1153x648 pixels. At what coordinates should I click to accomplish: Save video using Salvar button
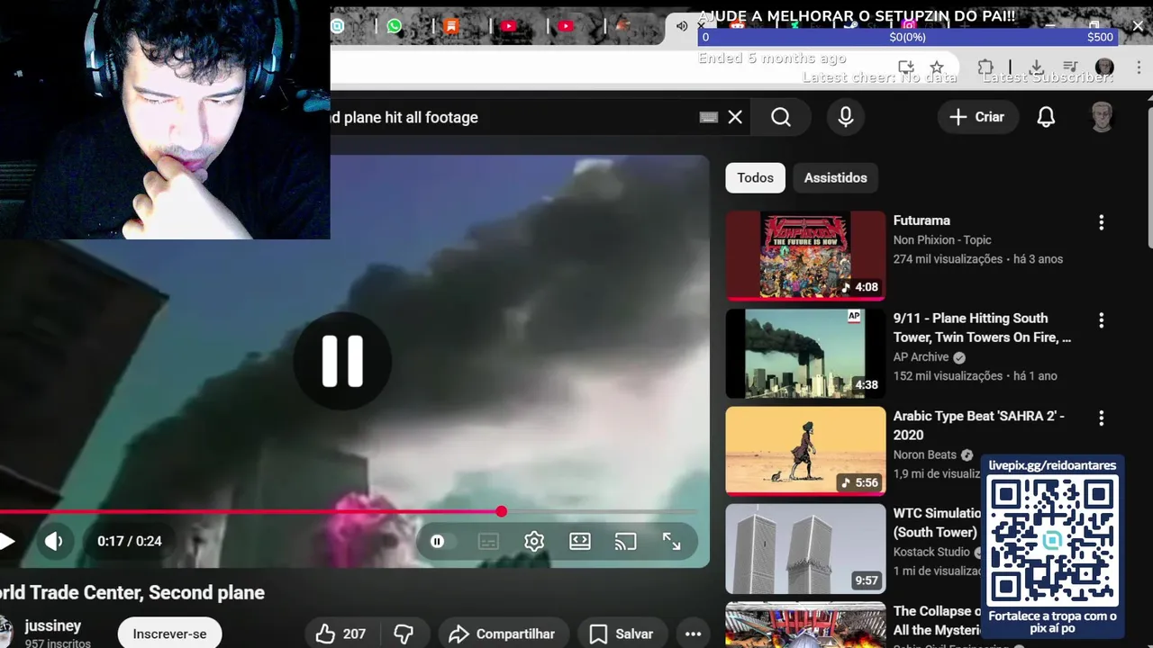[622, 634]
